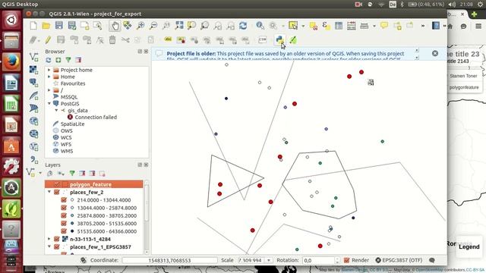Viewport: 486px width, 273px height.
Task: Expand the n-33-113-1_4284 layer
Action: (49, 239)
